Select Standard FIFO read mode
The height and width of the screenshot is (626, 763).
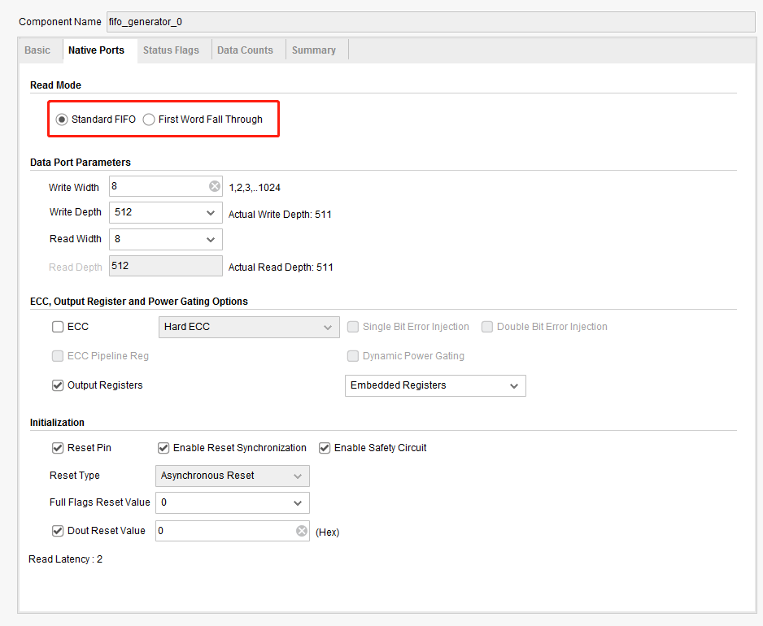click(x=61, y=120)
